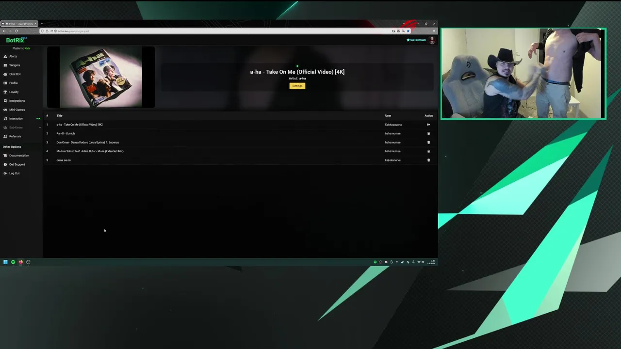Click the a-ha video thumbnail

click(101, 77)
